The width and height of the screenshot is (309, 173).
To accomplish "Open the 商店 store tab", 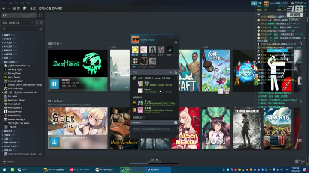I will point(16,9).
